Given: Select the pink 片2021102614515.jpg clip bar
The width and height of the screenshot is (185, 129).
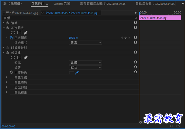Looking at the screenshot, I should point(160,18).
